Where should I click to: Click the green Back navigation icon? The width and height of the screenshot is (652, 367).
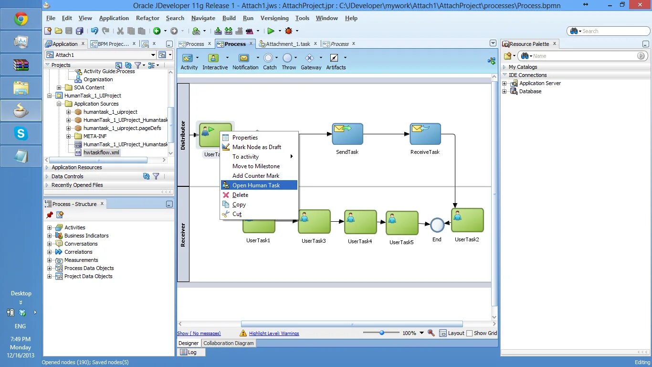pyautogui.click(x=157, y=31)
